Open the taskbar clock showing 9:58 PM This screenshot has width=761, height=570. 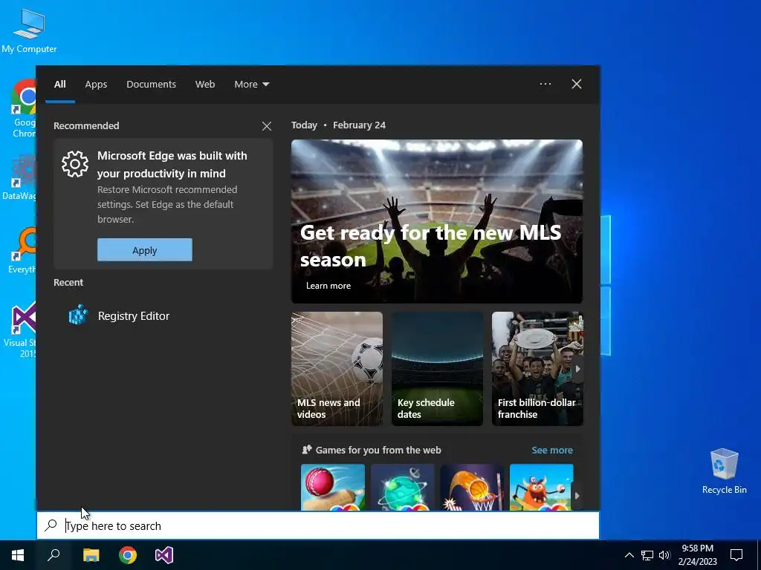tap(697, 555)
